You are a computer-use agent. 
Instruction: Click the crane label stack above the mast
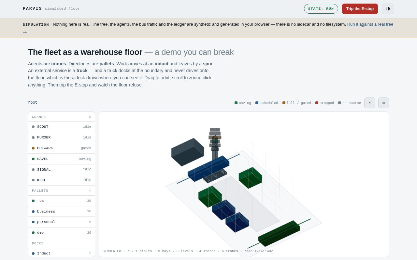(215, 139)
